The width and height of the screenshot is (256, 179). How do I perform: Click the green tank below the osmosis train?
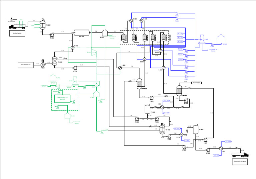pyautogui.click(x=67, y=116)
